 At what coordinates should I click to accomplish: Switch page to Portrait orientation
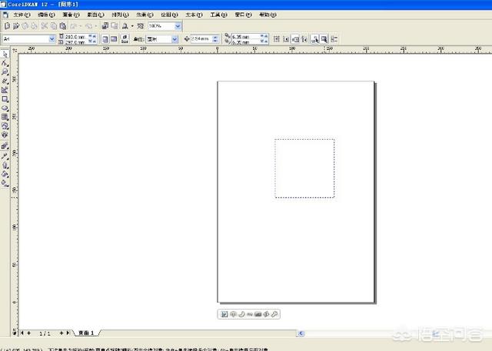point(105,39)
